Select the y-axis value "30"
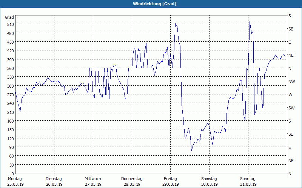302x188 pixels. click(x=12, y=165)
